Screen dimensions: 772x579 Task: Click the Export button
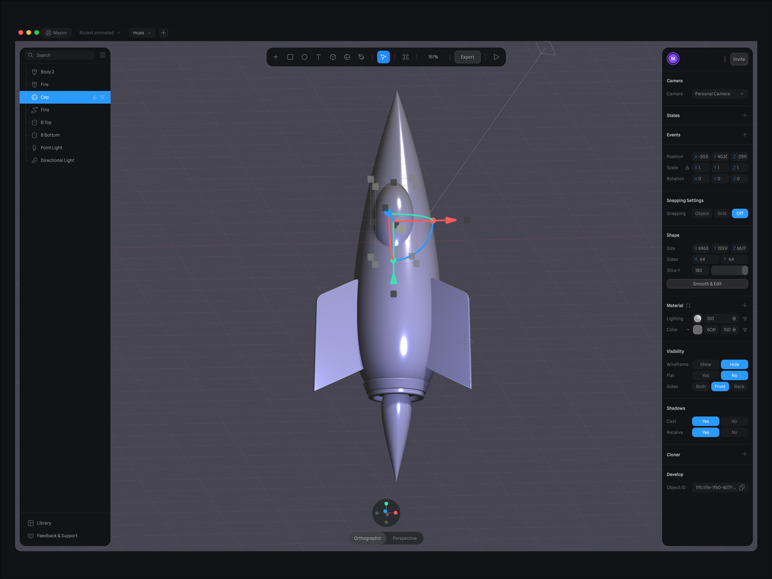pyautogui.click(x=467, y=57)
